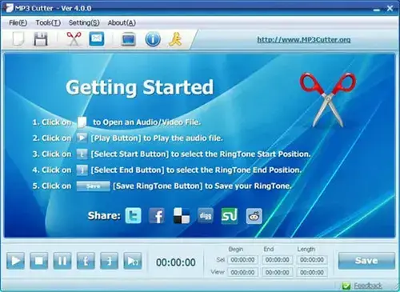Click the large Save button
Image resolution: width=400 pixels, height=292 pixels.
pyautogui.click(x=366, y=261)
